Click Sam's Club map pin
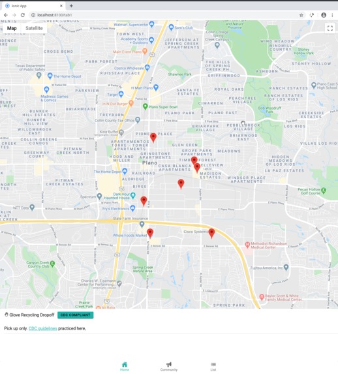Screen dimensions: 338x374 [171, 27]
